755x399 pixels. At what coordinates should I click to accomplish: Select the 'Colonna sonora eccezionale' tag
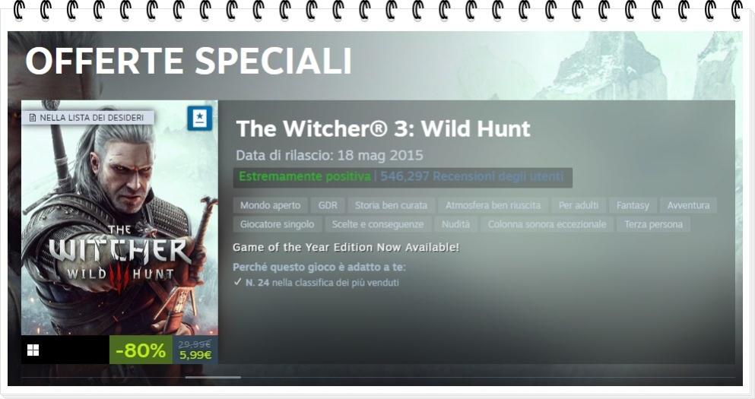pos(547,224)
